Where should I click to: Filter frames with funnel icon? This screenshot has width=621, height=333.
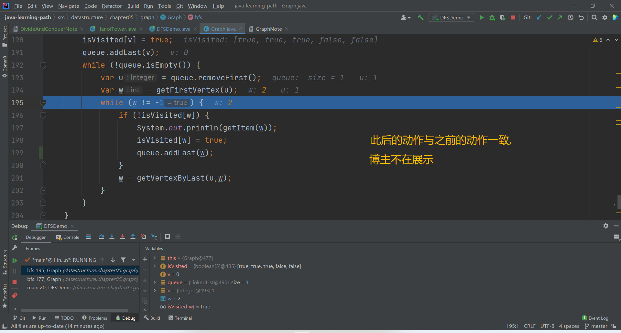pyautogui.click(x=123, y=260)
